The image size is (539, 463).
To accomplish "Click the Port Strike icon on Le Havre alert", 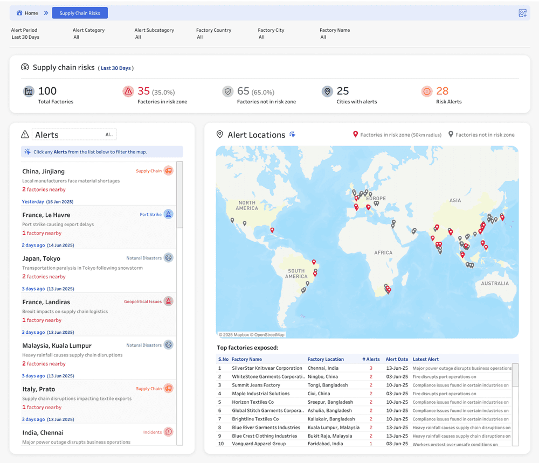I will pos(168,214).
